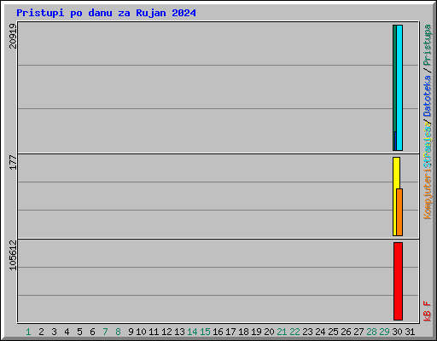Select day 1 on the x-axis
437x341 pixels.
click(28, 332)
